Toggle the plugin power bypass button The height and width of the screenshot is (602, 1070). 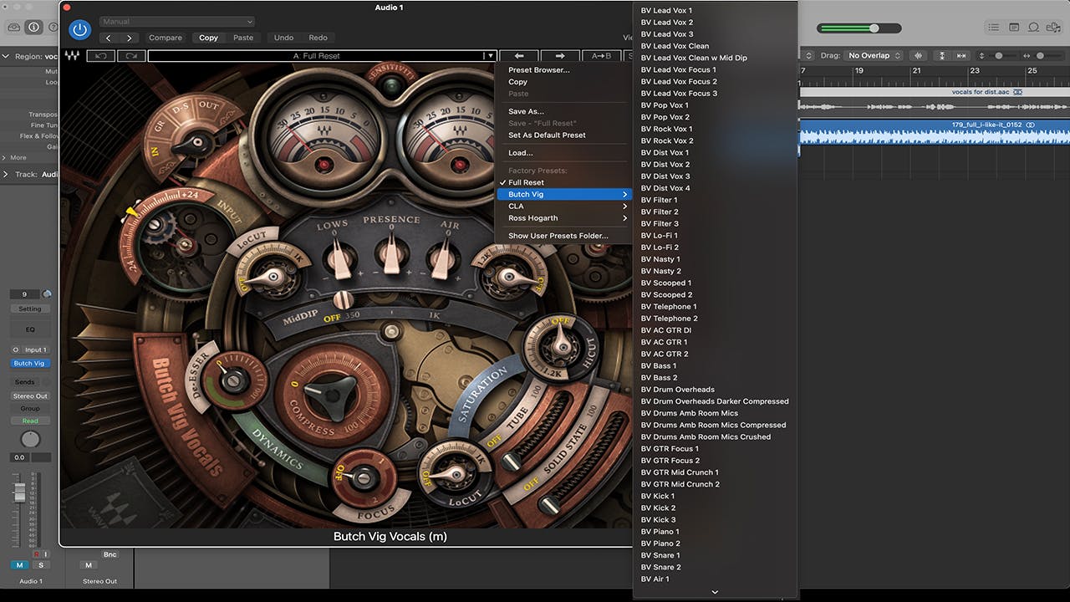[79, 30]
